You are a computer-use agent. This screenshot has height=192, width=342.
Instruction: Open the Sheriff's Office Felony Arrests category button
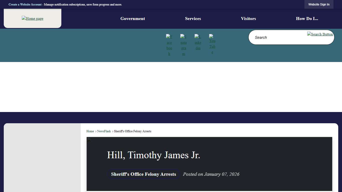pyautogui.click(x=143, y=174)
